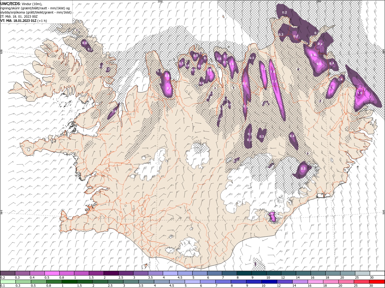Viewport: 385px width, 288px height.
Task: Select light lavender top legend swatch at 4
Action: click(170, 273)
